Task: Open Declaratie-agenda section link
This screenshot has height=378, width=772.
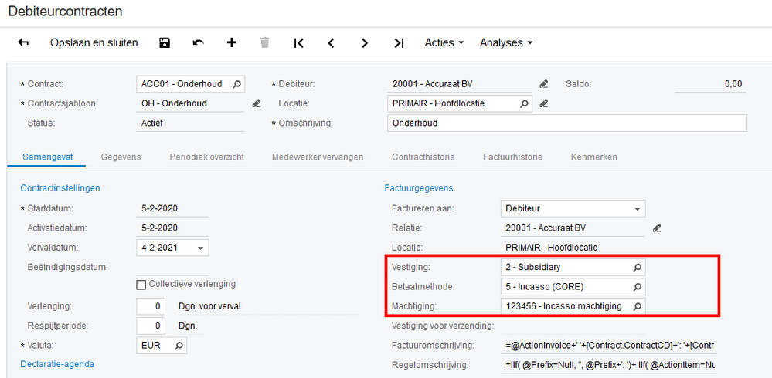Action: (58, 363)
